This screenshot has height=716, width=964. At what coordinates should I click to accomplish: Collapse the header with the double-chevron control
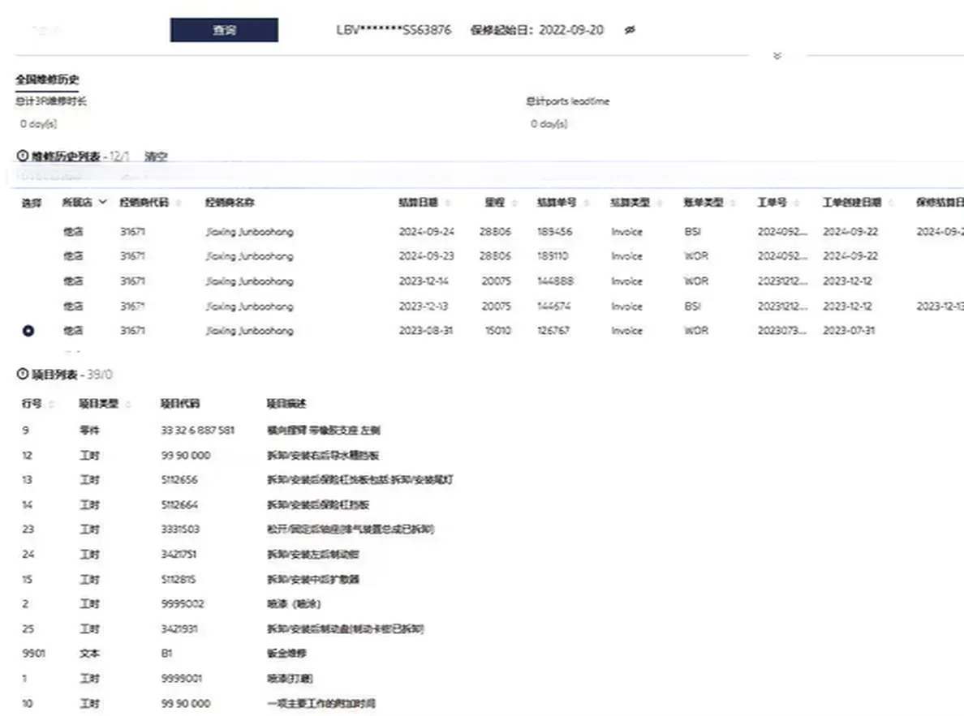point(777,55)
